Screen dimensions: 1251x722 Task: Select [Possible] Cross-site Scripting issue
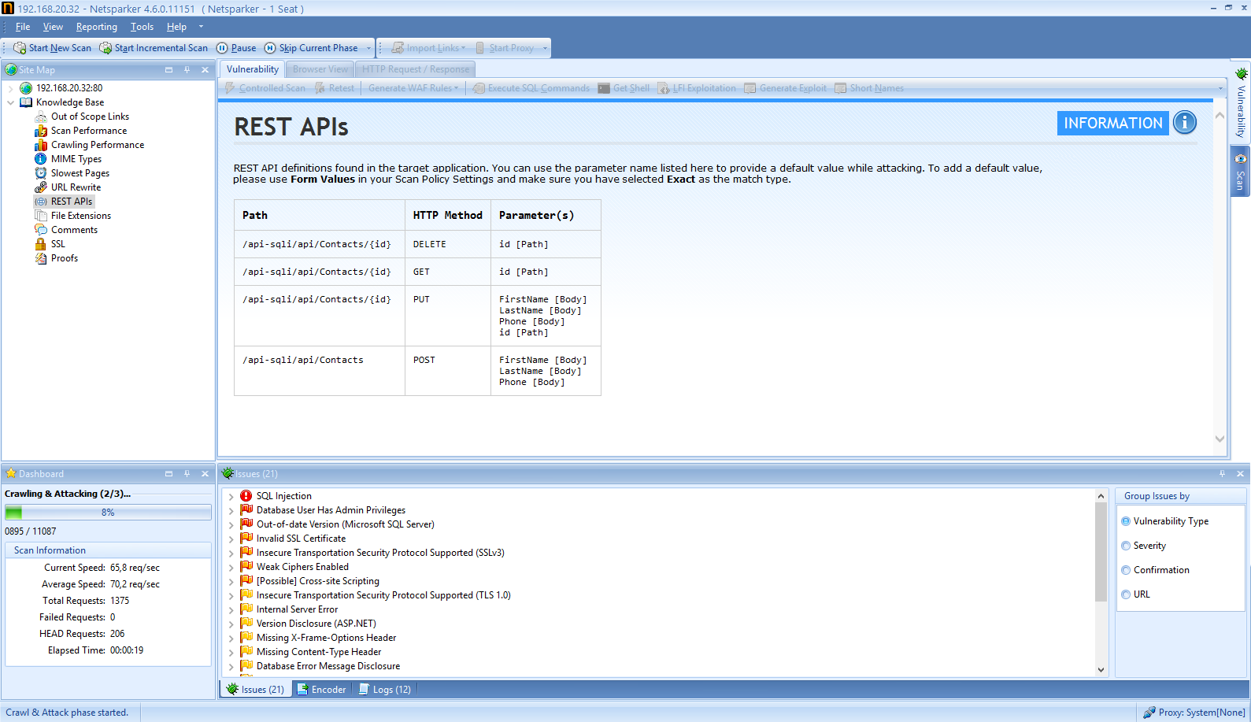click(317, 581)
